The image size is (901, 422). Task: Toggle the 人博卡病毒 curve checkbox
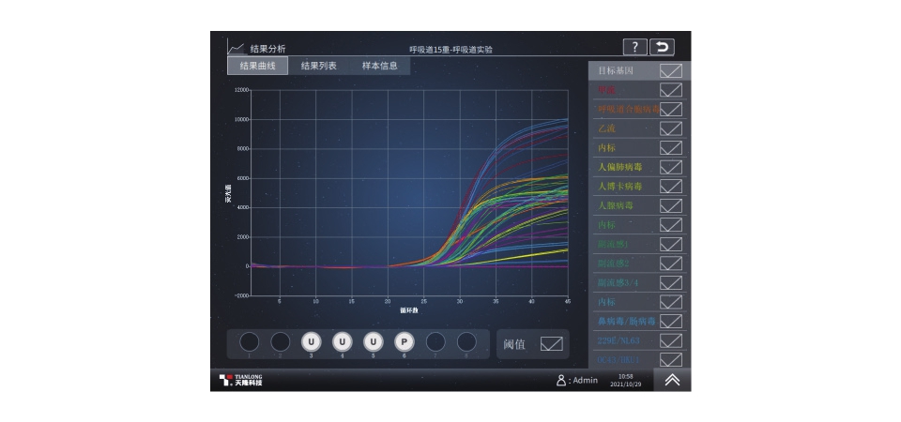(671, 187)
